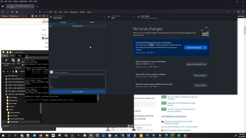The image size is (246, 138).
Task: Open File menu in GitHub Desktop
Action: [x=55, y=12]
